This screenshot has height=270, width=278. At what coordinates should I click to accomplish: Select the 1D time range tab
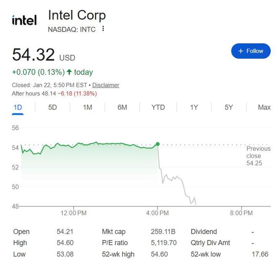tap(18, 107)
